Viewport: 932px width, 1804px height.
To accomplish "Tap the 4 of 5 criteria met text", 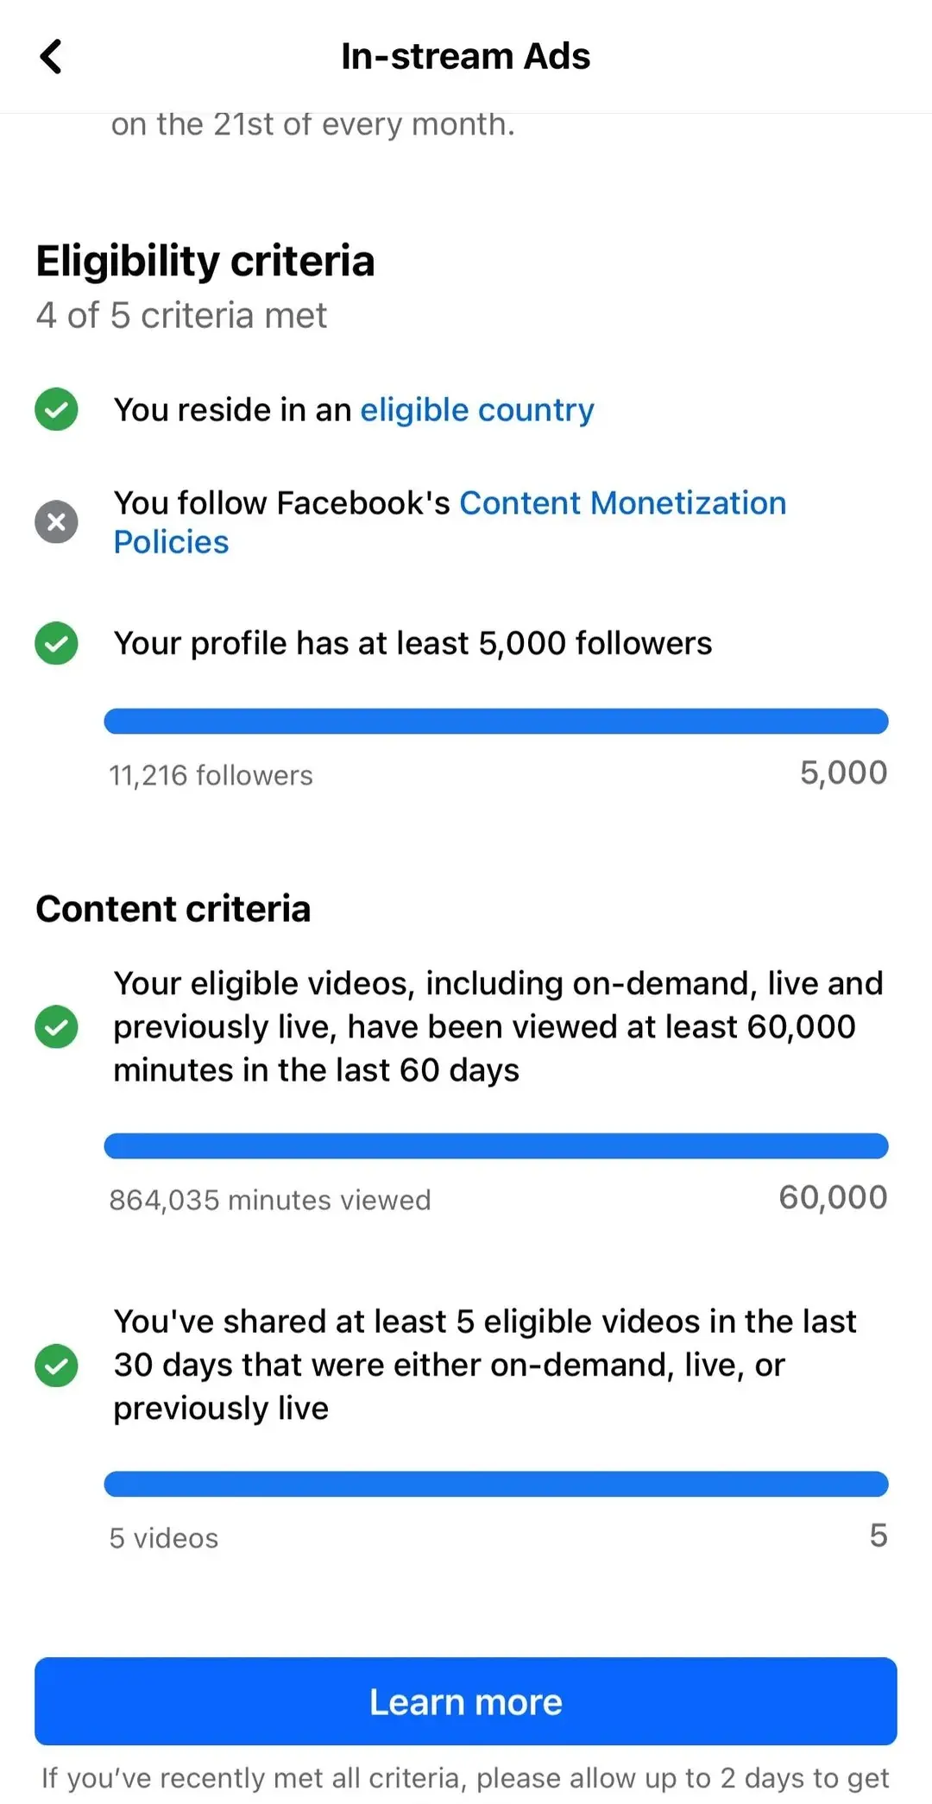I will pyautogui.click(x=181, y=314).
